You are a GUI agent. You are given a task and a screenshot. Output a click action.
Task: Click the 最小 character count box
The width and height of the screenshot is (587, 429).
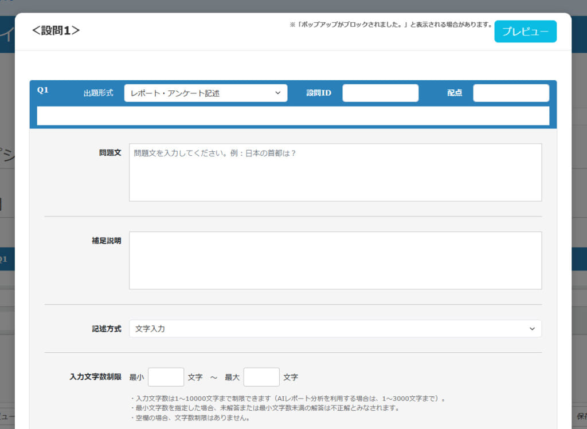click(166, 377)
